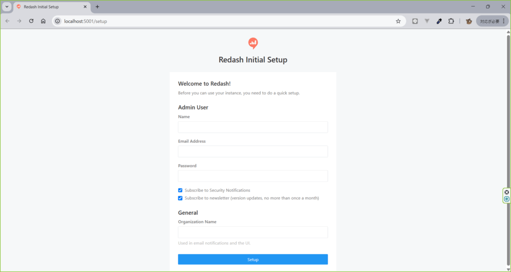Focus the Organization Name field

click(253, 232)
